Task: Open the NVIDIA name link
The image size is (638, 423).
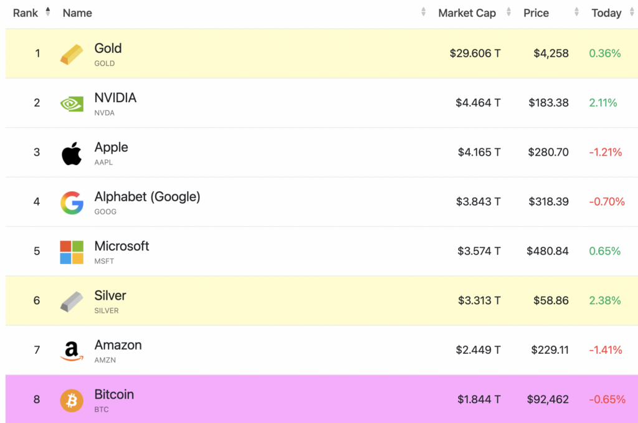Action: tap(115, 98)
